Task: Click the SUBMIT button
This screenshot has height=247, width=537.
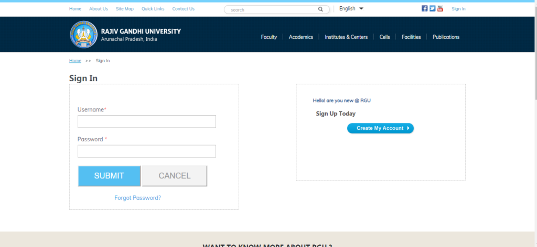Action: pyautogui.click(x=109, y=176)
